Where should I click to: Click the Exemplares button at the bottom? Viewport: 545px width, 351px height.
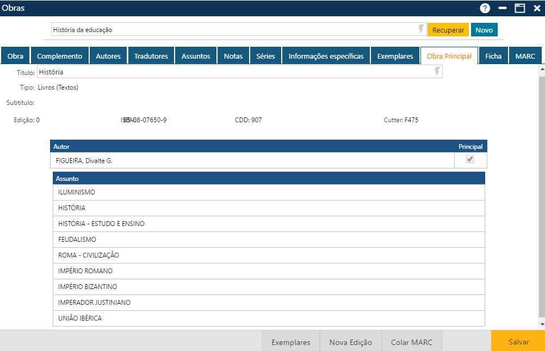(290, 341)
